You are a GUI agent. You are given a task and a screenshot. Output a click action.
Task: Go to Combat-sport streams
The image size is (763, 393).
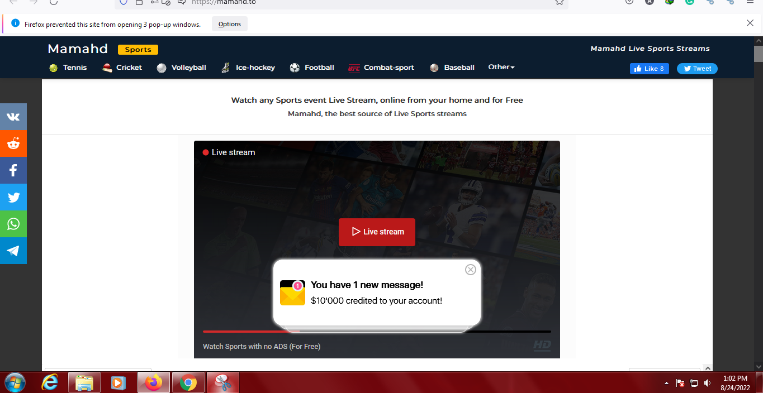(389, 68)
